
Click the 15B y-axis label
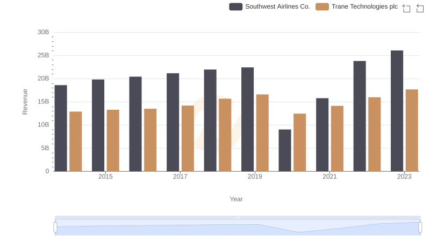tap(44, 102)
